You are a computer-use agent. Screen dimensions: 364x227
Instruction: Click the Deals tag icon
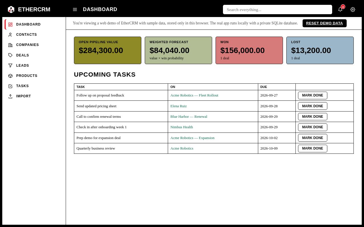(x=11, y=55)
